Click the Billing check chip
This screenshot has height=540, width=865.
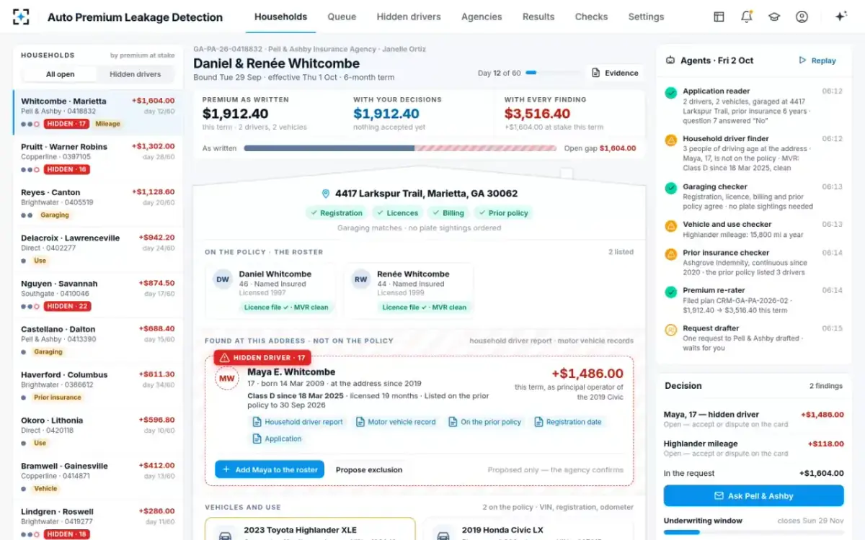pyautogui.click(x=448, y=213)
